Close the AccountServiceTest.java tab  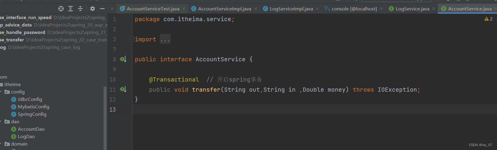coord(184,9)
